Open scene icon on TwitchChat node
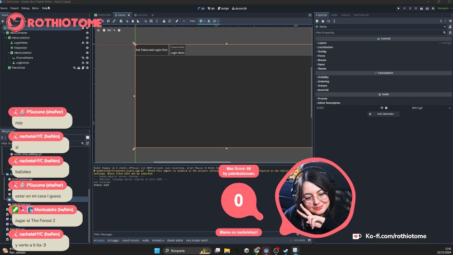This screenshot has height=255, width=453. point(79,68)
